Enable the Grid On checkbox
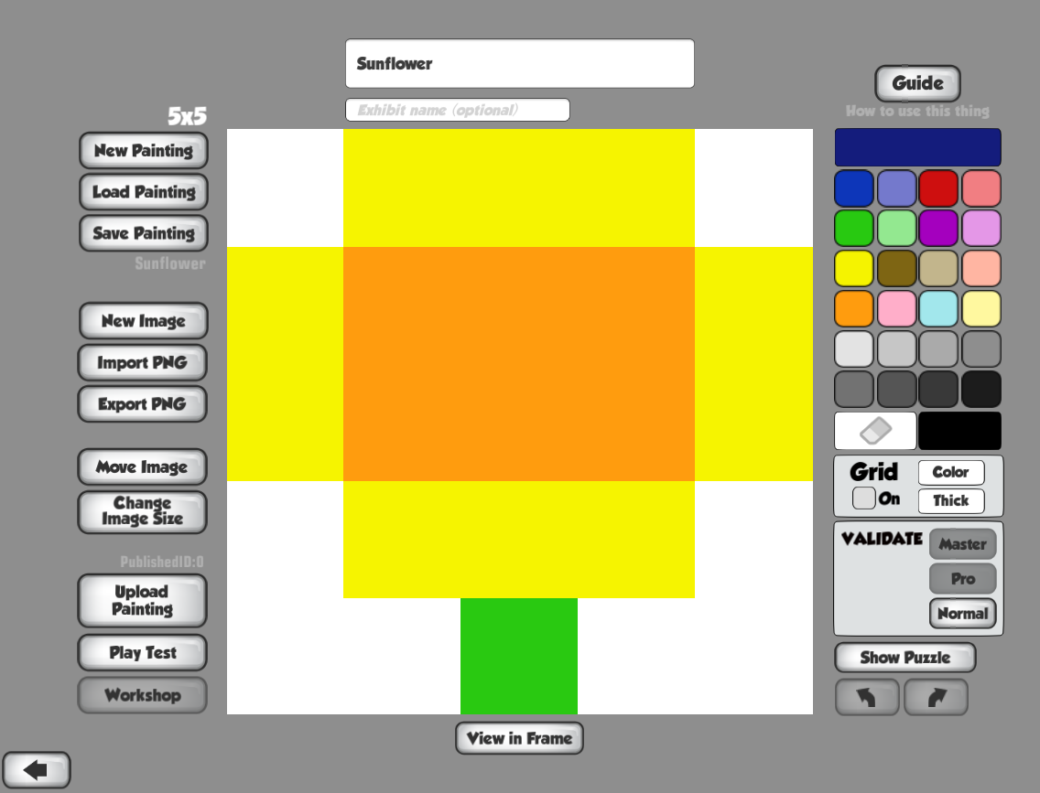Screen dimensions: 1040x793 point(863,498)
